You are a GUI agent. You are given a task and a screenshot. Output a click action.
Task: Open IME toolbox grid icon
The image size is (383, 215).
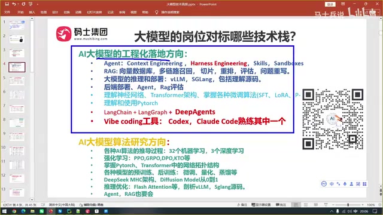[x=364, y=184]
